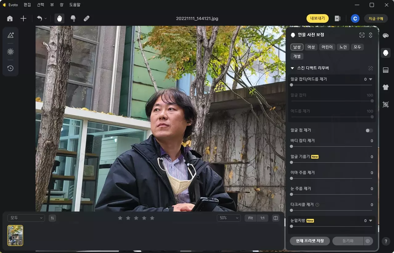Click the export-to-panel icon next to 내보내기
Viewport: 394px width, 253px height.
(337, 18)
